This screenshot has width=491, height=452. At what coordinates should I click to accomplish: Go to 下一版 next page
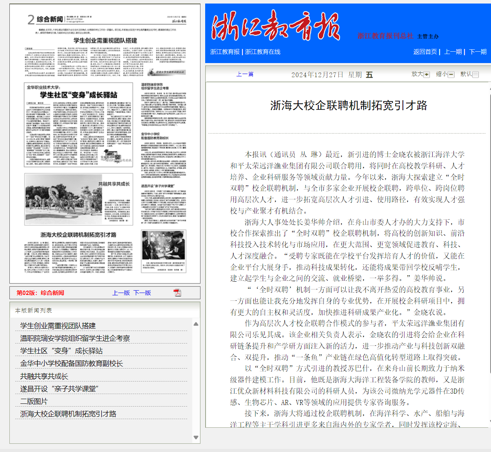click(142, 293)
